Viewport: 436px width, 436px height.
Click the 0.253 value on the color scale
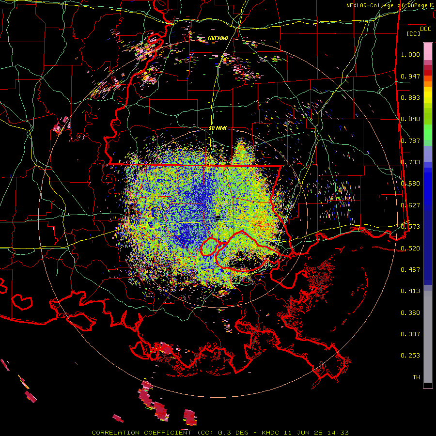click(x=410, y=356)
